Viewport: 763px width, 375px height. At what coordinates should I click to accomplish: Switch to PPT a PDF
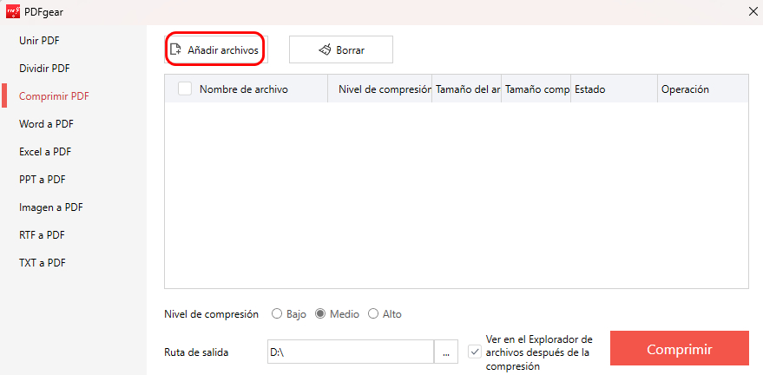[x=43, y=180]
